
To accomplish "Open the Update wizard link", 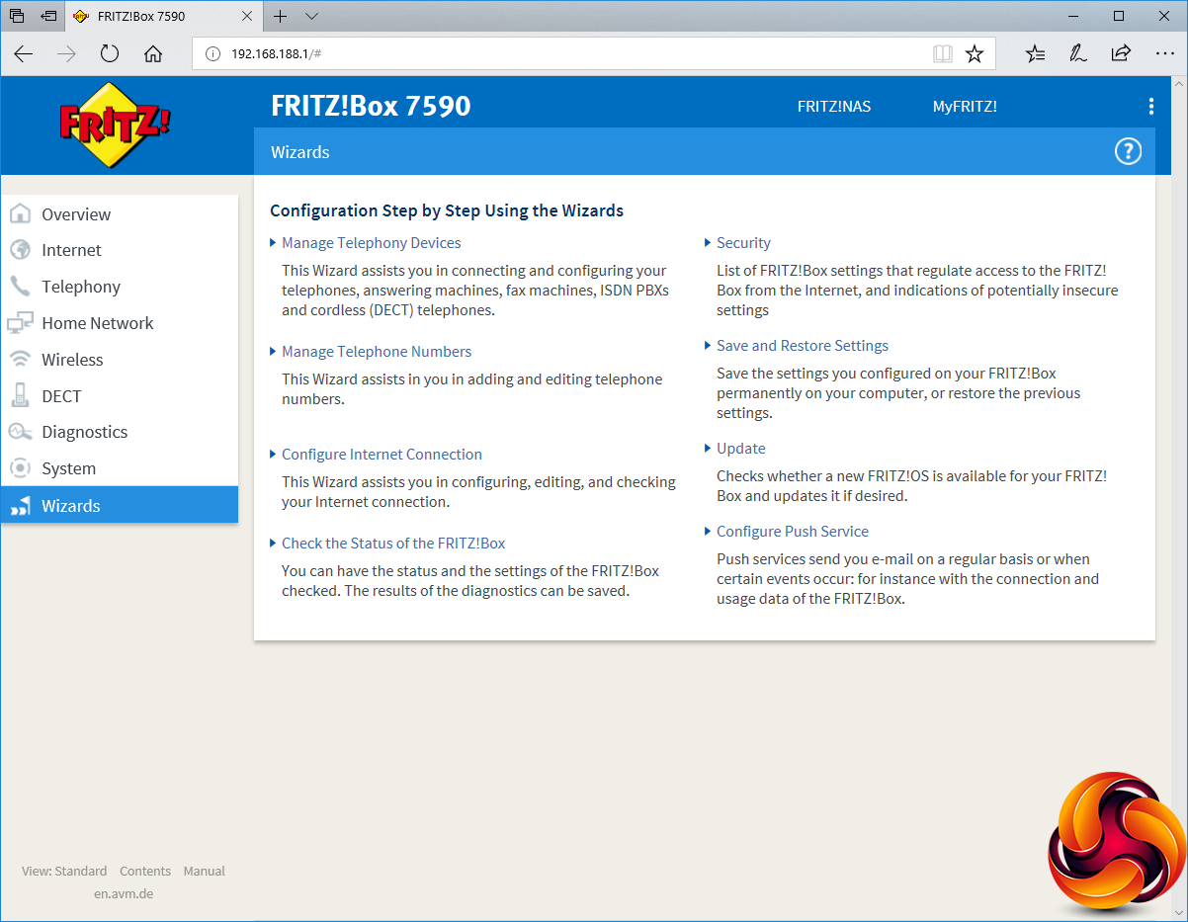I will point(741,448).
